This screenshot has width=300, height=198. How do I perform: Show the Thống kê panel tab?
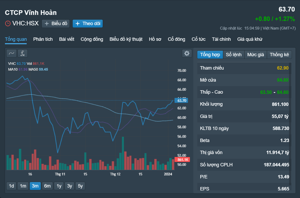pos(279,55)
